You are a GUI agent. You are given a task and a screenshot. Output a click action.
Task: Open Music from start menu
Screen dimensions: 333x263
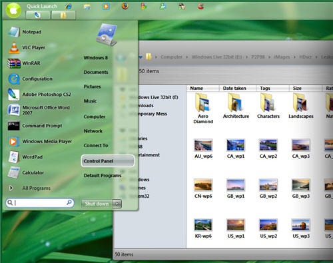(90, 101)
